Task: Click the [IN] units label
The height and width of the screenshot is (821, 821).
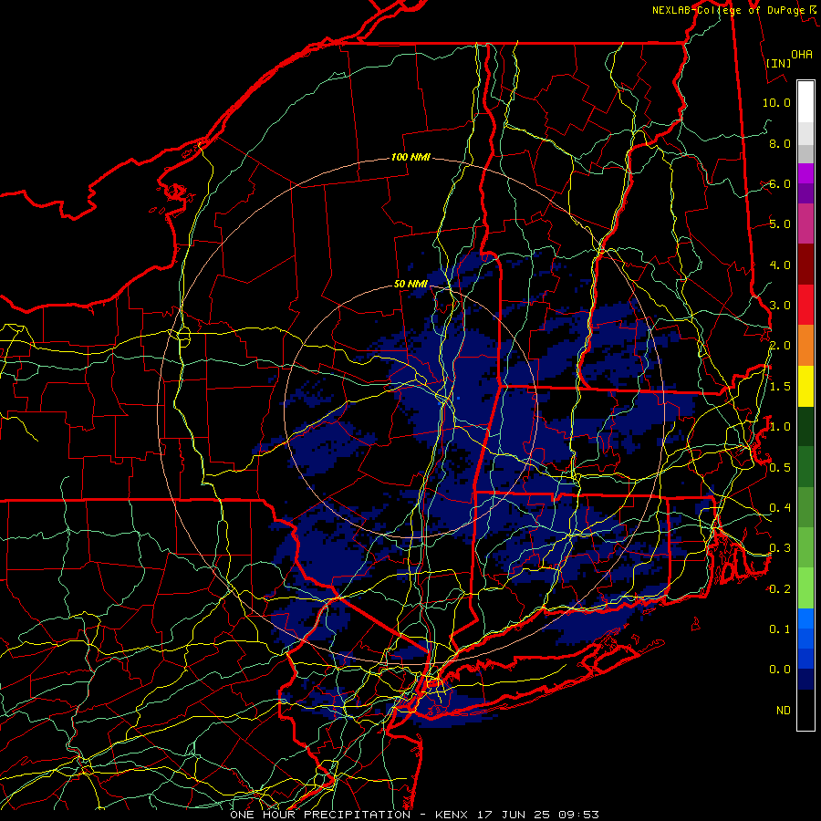Action: (779, 63)
